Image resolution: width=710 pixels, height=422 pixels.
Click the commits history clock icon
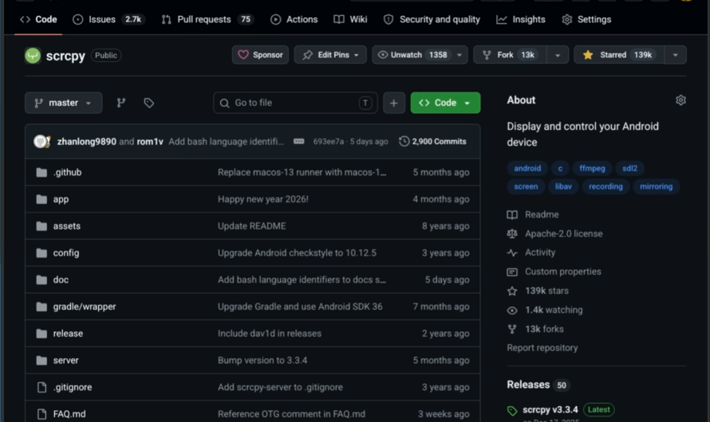pyautogui.click(x=404, y=142)
